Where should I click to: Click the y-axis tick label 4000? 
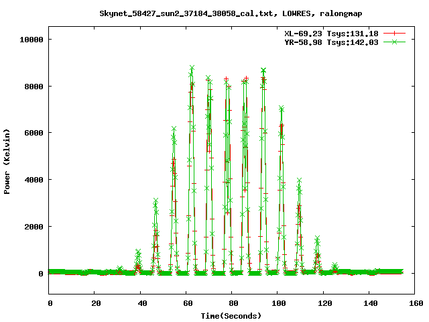pos(34,180)
